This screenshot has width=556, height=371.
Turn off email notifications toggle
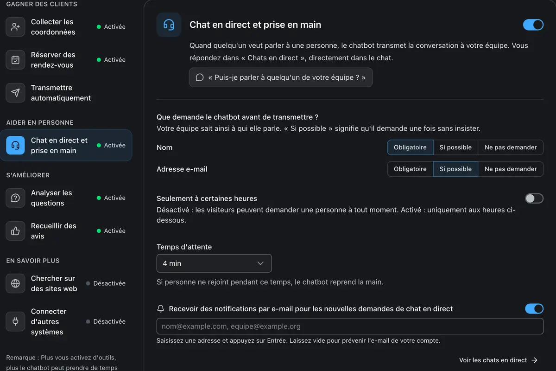[x=534, y=309]
